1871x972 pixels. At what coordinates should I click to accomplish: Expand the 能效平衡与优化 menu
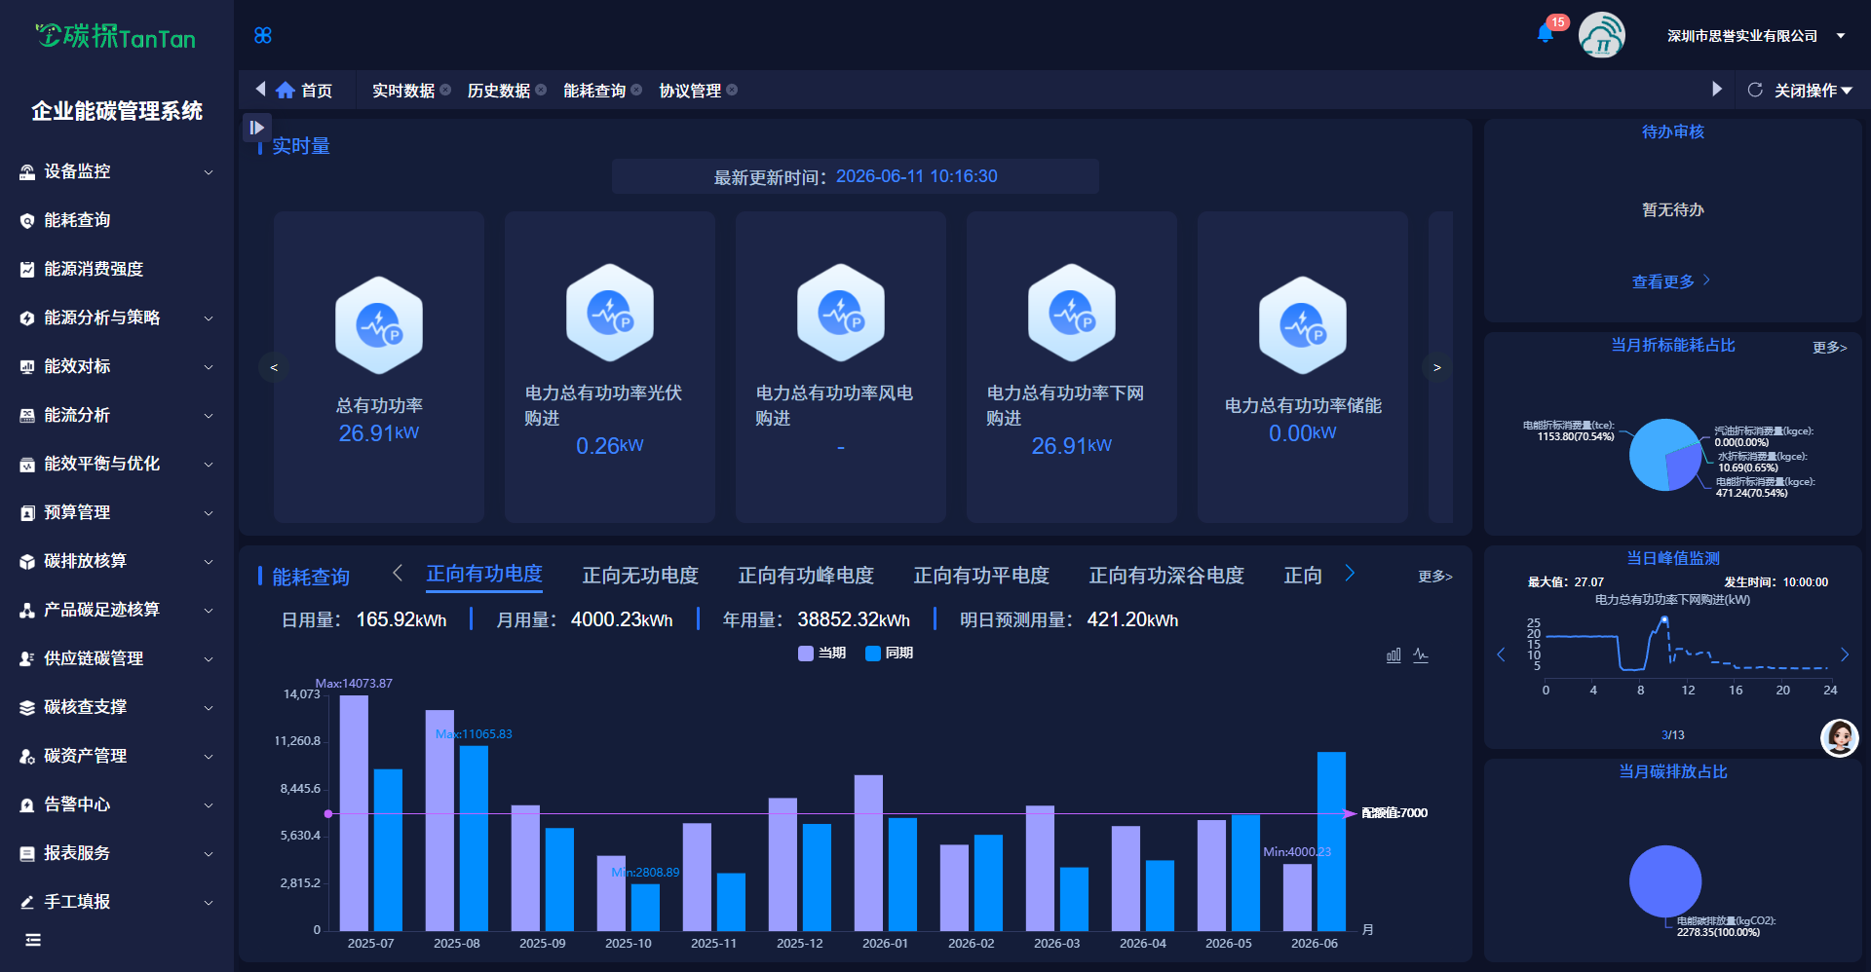[x=209, y=465]
